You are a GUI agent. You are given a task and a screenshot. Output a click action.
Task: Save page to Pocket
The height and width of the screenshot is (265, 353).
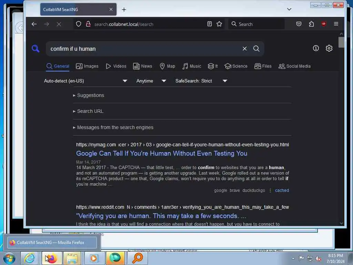pyautogui.click(x=299, y=24)
